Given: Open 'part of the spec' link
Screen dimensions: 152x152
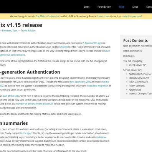Looking at the screenshot, I should (x=11, y=96).
